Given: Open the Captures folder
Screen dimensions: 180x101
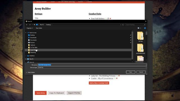Looking at the screenshot, I should (33, 45).
